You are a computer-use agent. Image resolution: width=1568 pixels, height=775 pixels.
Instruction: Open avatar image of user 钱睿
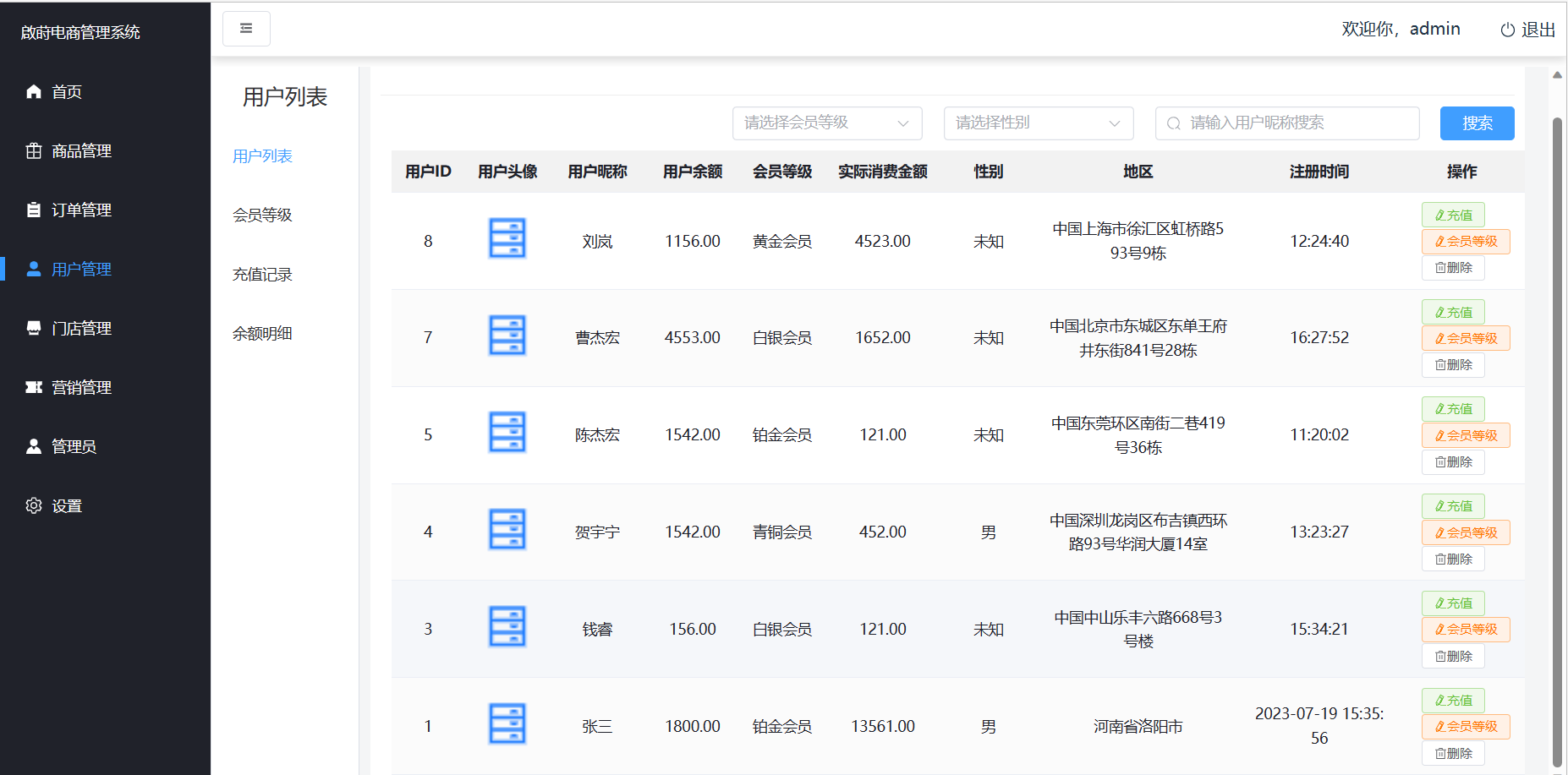(x=507, y=627)
